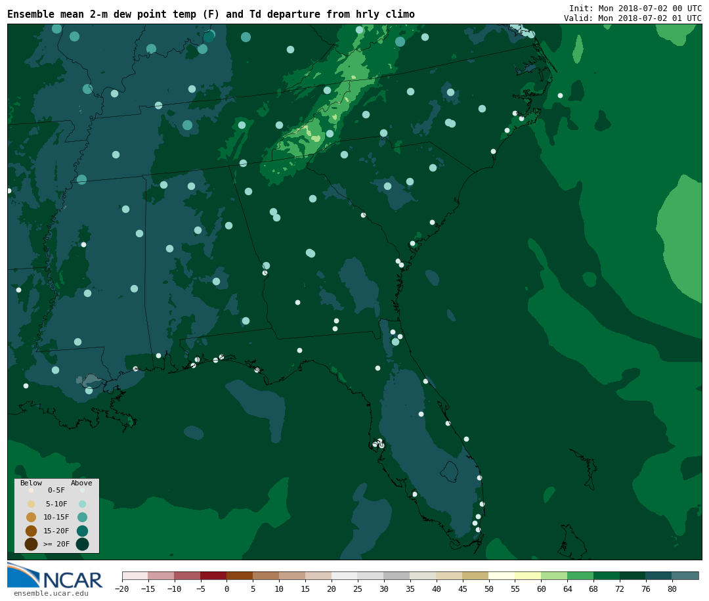Select the Above >= 20F darkest green legend circle
This screenshot has width=709, height=601.
click(82, 544)
